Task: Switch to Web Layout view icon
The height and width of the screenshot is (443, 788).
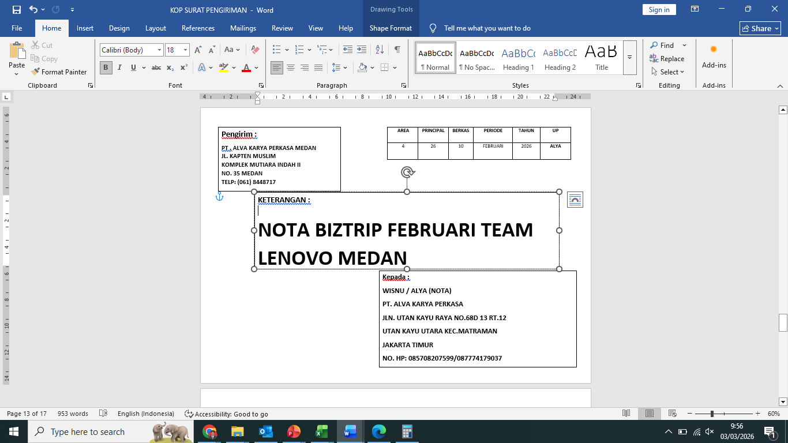Action: tap(672, 414)
